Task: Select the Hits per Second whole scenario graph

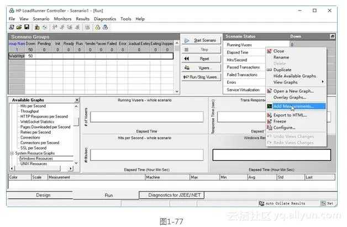Action: [145, 154]
